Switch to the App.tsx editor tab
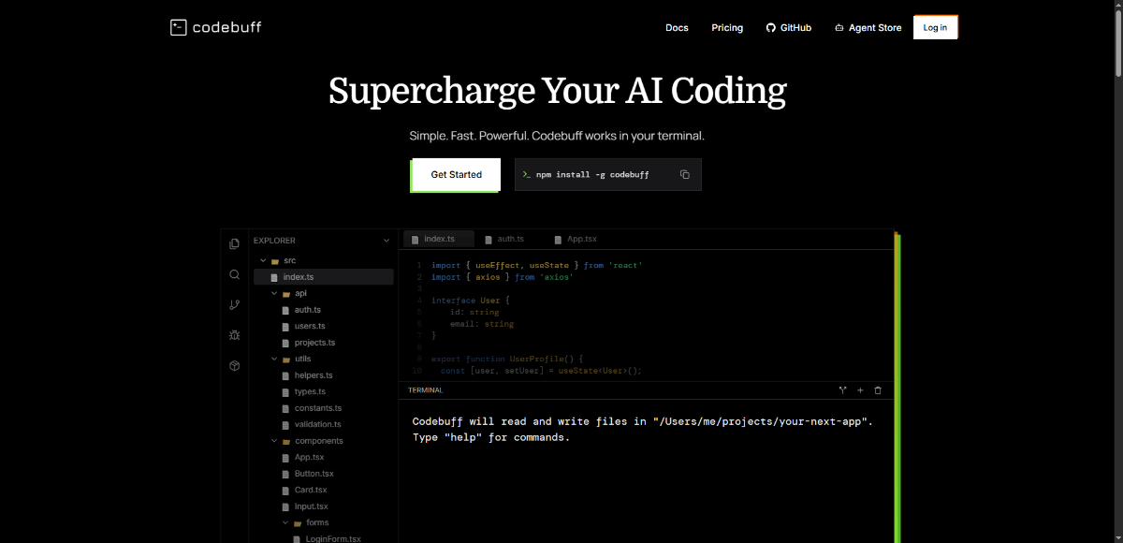Viewport: 1123px width, 543px height. [x=576, y=239]
